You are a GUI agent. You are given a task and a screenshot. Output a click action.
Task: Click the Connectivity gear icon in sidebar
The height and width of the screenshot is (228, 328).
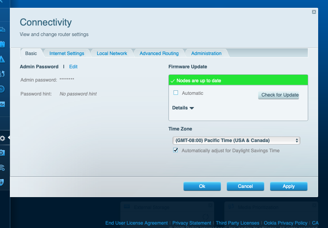coord(3,138)
